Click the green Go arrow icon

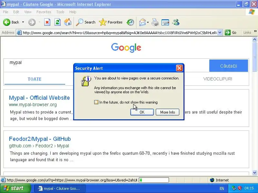click(228, 32)
